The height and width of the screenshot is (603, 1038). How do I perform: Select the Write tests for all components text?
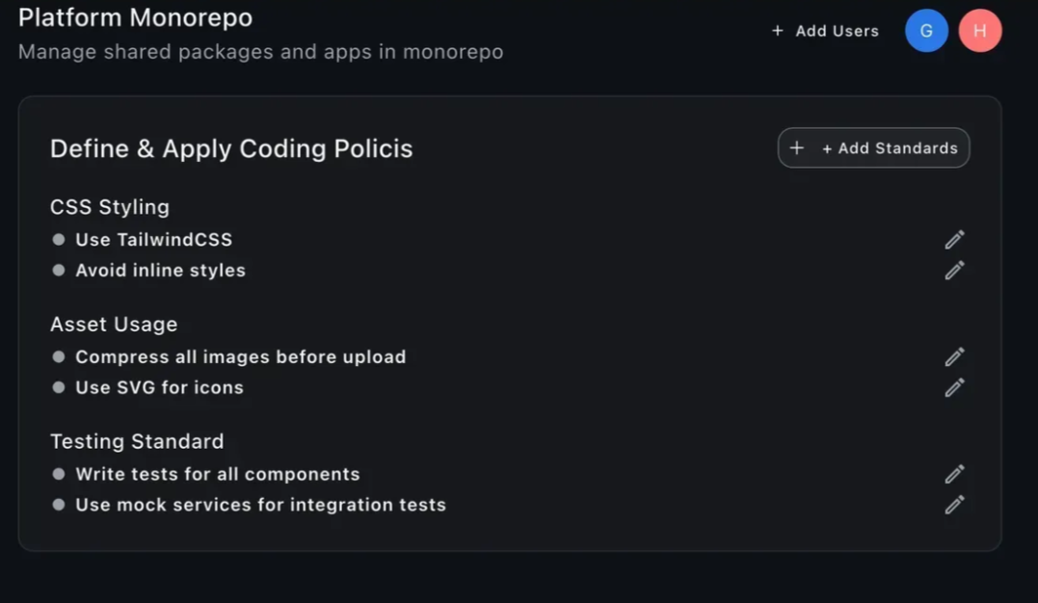[218, 474]
